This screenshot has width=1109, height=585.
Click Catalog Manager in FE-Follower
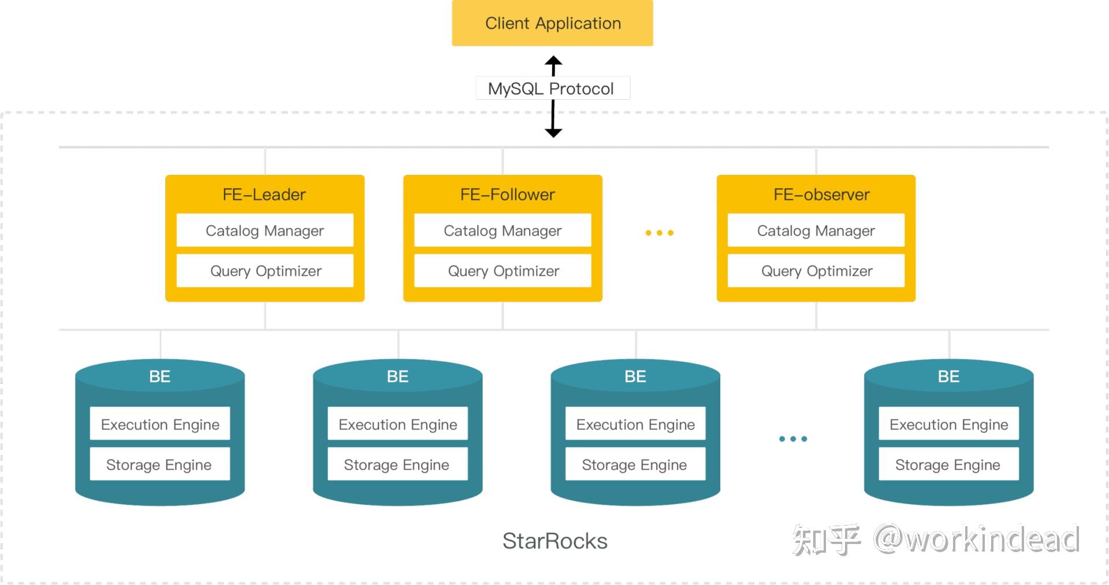point(503,230)
